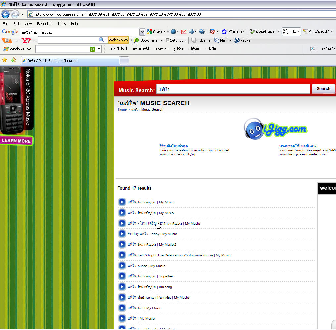This screenshot has width=336, height=330.
Task: Open the แพ้ใจ - ใหม่ เจริญปุระ result link
Action: (x=145, y=223)
